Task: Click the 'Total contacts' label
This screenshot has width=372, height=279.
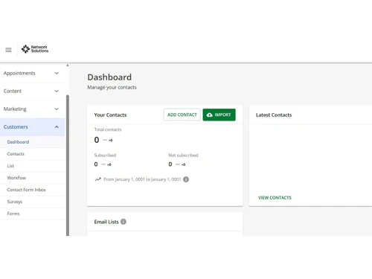Action: [x=108, y=129]
